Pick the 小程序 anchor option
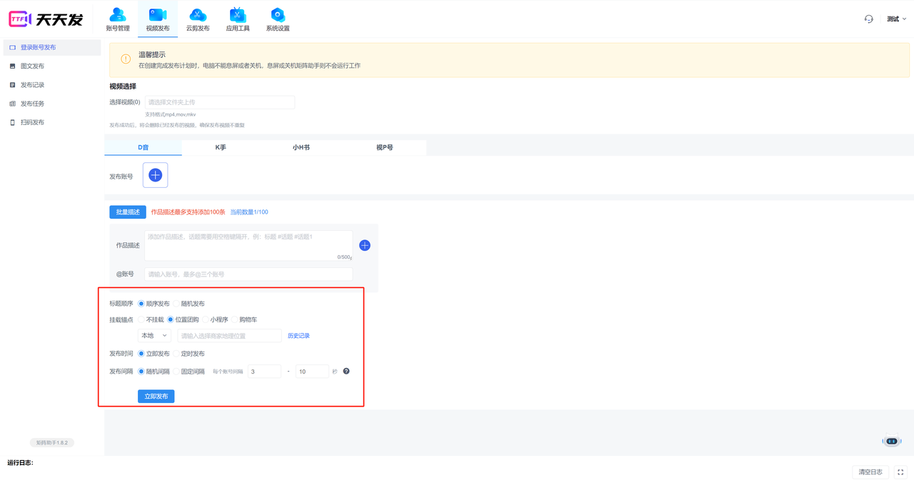914x488 pixels. (x=206, y=319)
